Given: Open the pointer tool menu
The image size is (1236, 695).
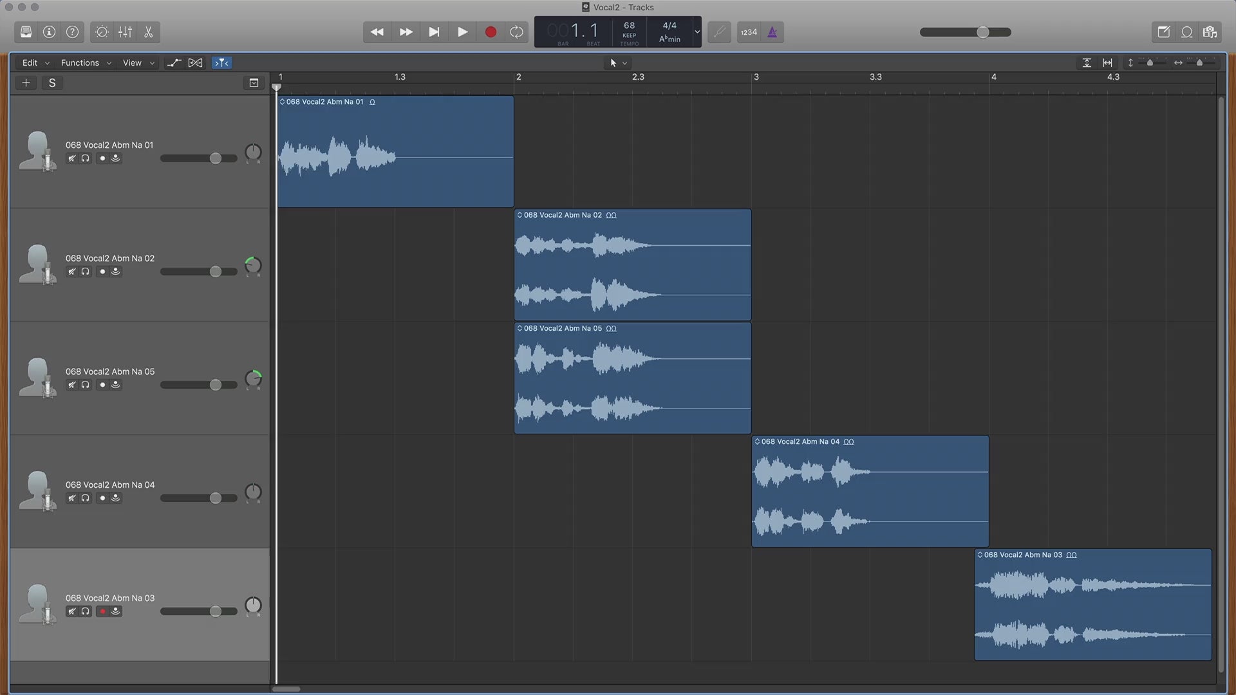Looking at the screenshot, I should 618,62.
